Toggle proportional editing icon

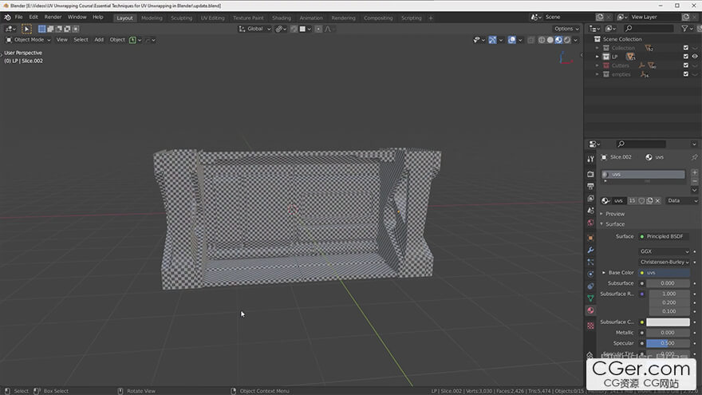[x=318, y=29]
